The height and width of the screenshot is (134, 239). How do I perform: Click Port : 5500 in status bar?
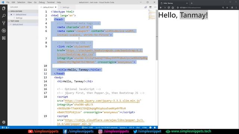coord(87,127)
